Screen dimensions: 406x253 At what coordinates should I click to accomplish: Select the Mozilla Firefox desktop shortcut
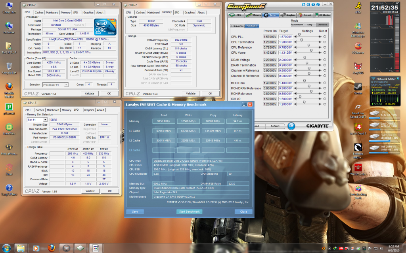(x=9, y=90)
